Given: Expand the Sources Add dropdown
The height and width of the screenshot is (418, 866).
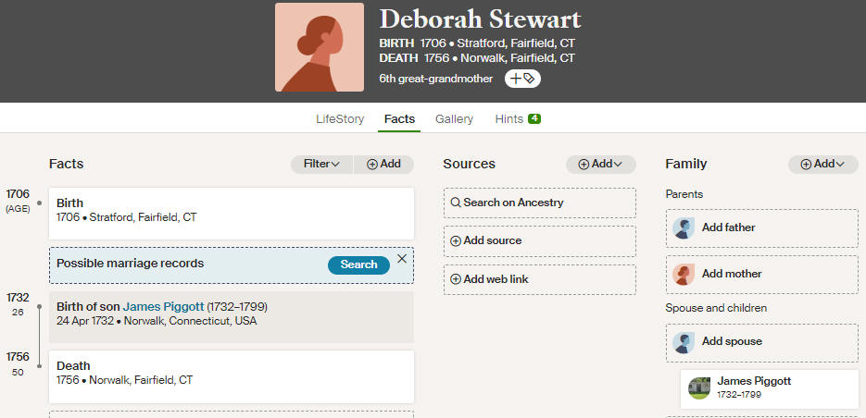Looking at the screenshot, I should click(601, 165).
